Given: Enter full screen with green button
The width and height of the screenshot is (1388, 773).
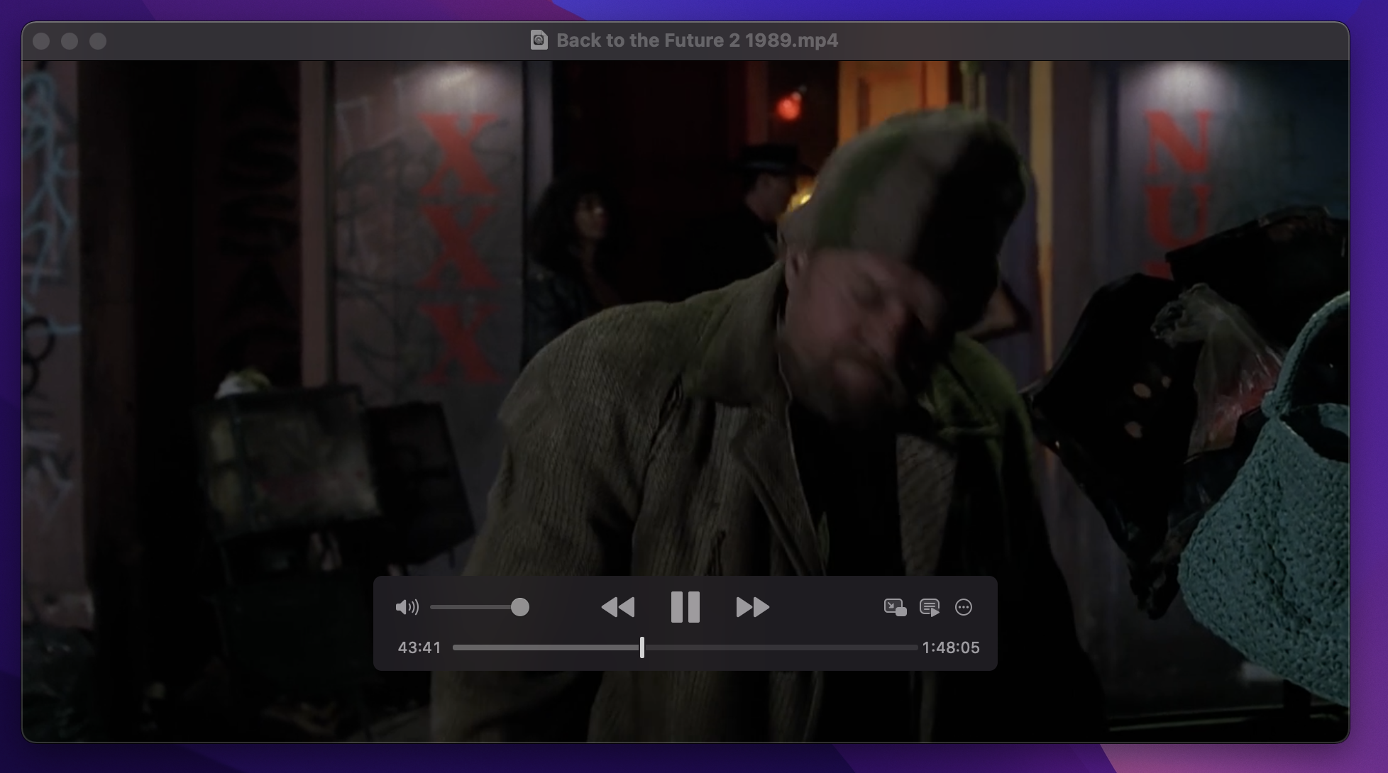Looking at the screenshot, I should click(98, 41).
